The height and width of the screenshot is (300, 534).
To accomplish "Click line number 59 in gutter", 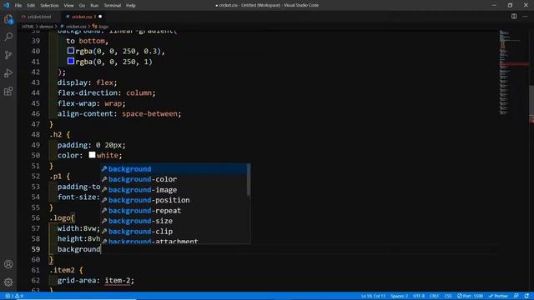I will pyautogui.click(x=35, y=249).
